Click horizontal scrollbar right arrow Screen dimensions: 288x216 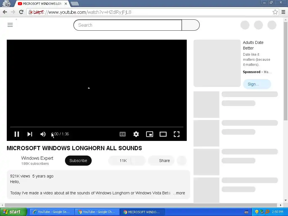280,205
